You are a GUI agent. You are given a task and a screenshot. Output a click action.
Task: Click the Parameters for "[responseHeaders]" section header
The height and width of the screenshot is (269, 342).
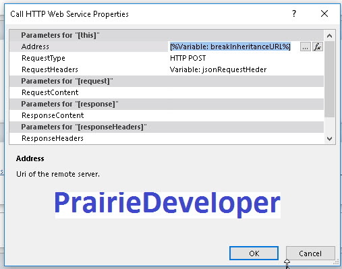point(167,127)
